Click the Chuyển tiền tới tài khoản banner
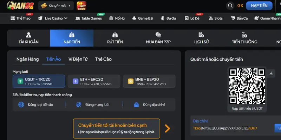Screen dimensions: 281x140 click(x=117, y=128)
